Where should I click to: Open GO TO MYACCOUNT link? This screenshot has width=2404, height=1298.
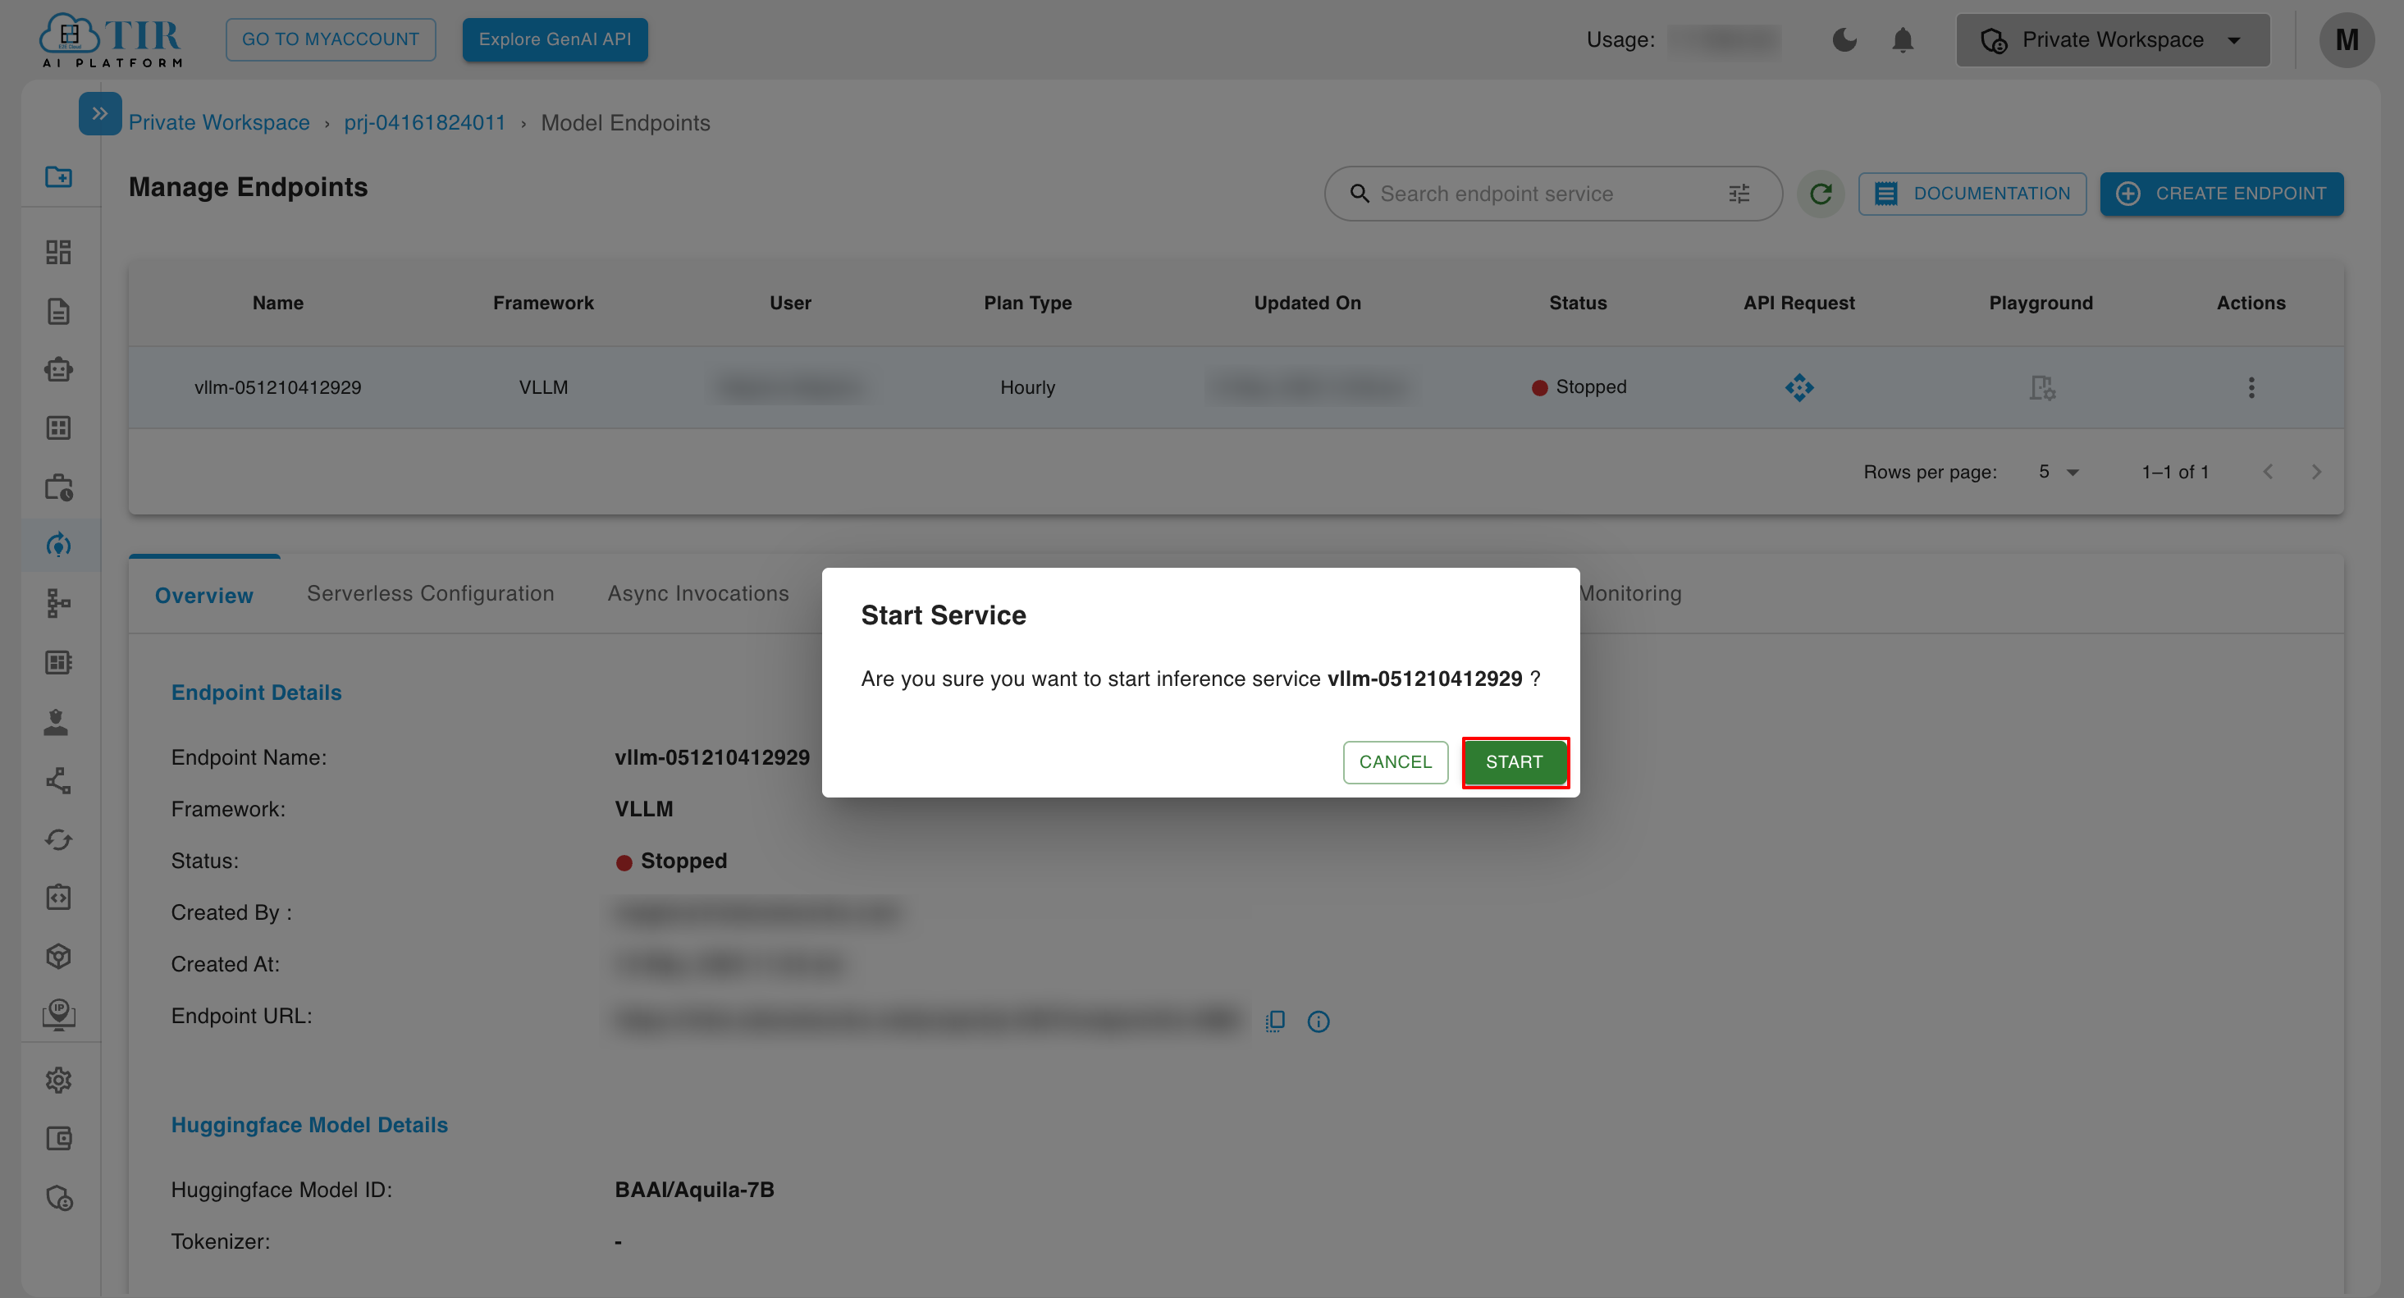click(331, 39)
